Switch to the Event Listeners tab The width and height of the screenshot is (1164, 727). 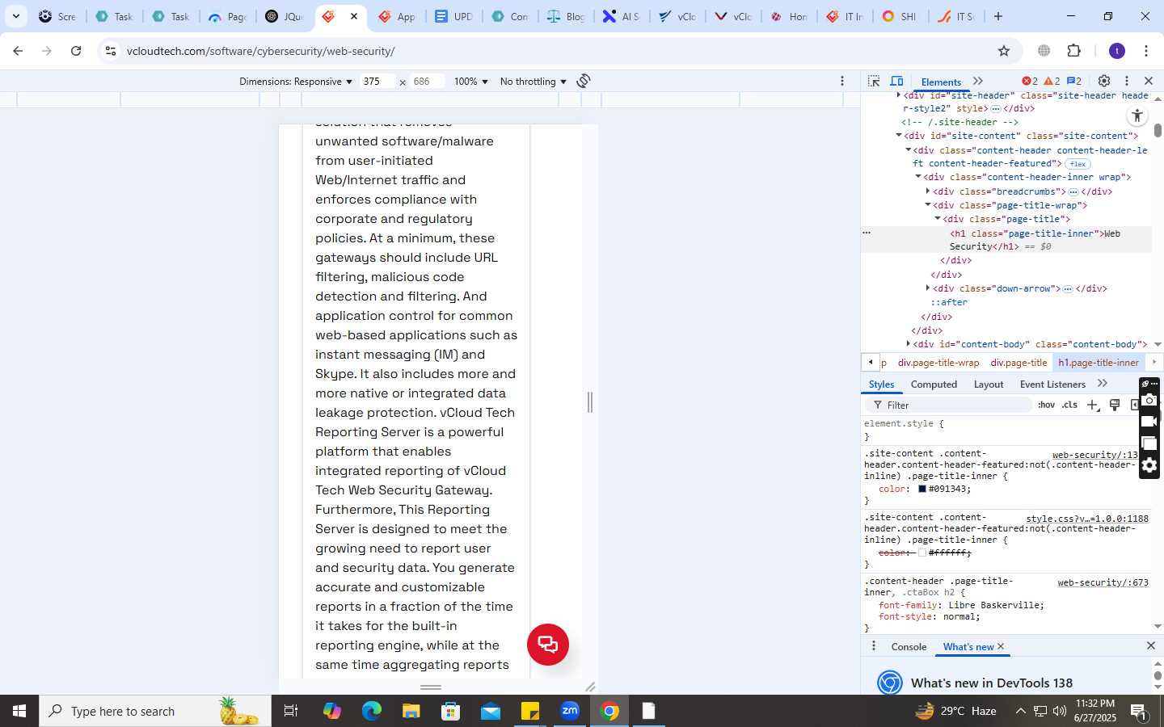tap(1052, 385)
